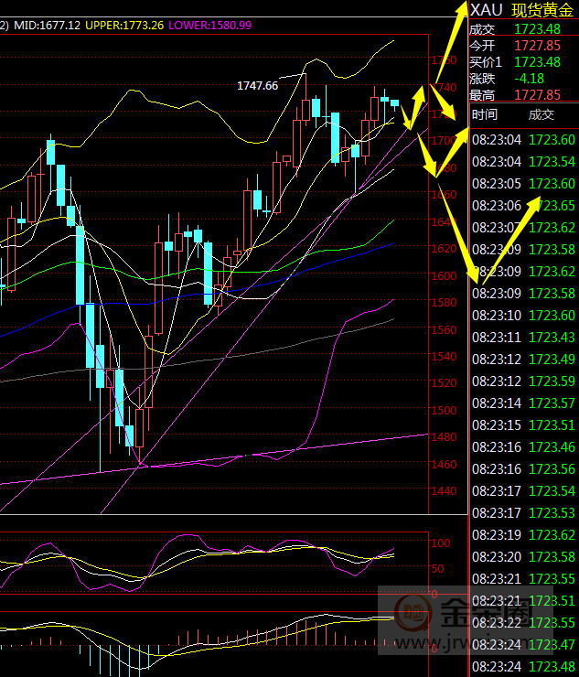Select the 最高 1727.85 quote row
Viewport: 579px width, 677px height.
click(521, 94)
